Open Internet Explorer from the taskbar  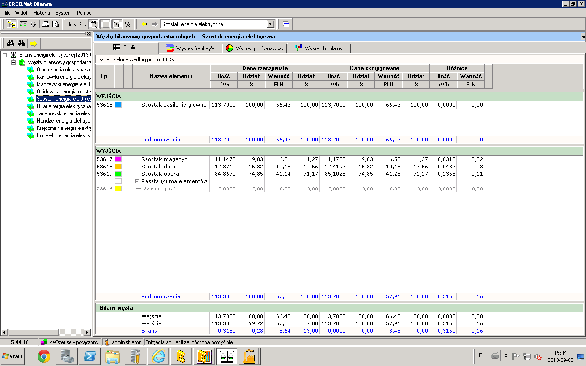coord(158,356)
